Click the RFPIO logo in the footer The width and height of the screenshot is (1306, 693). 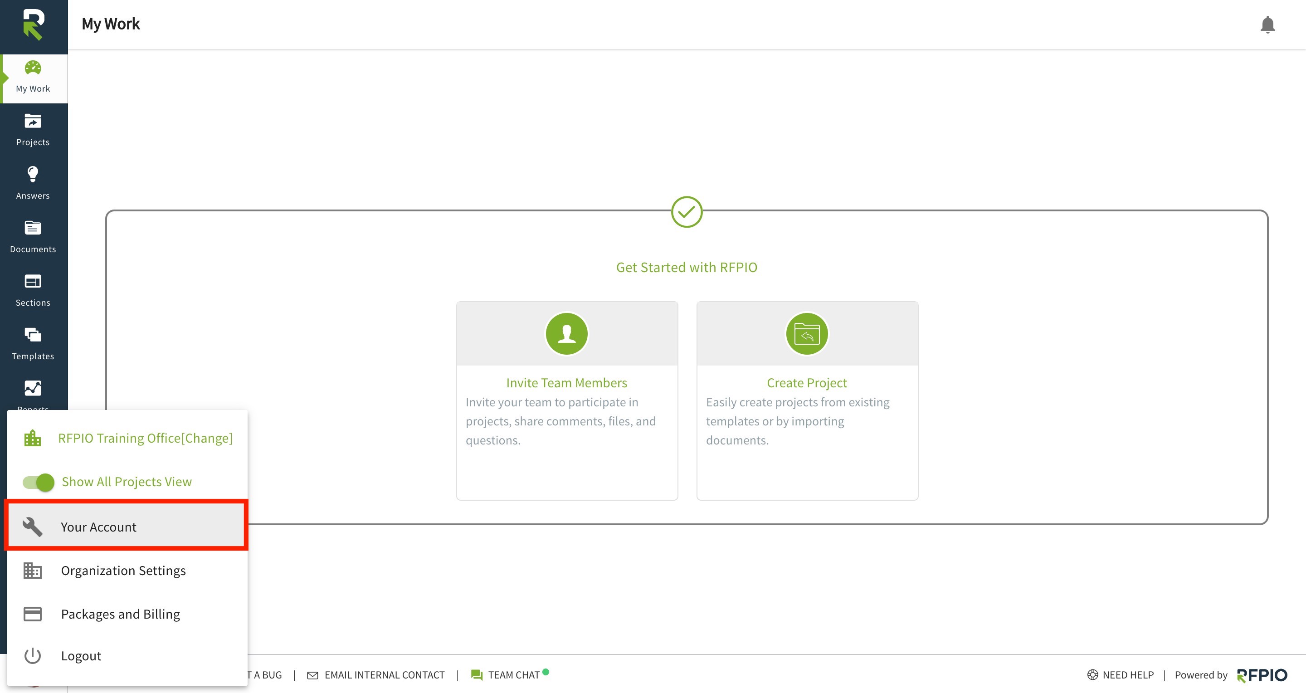(1262, 675)
